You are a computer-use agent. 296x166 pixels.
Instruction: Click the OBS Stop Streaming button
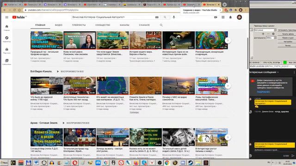coord(287,30)
